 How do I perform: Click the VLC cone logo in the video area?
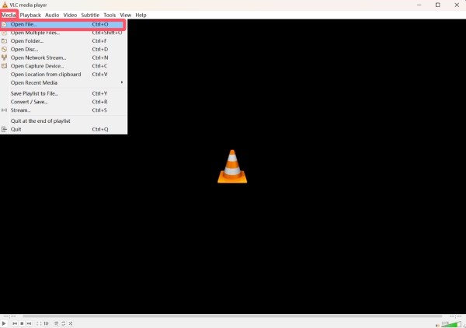[232, 166]
